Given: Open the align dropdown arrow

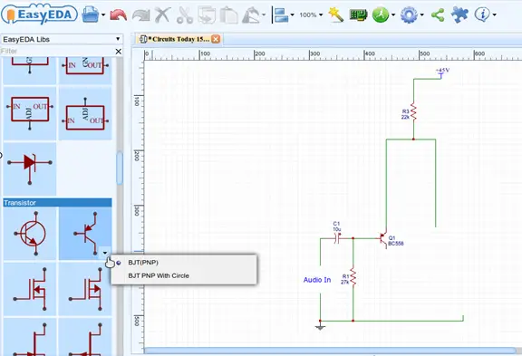Looking at the screenshot, I should click(292, 14).
